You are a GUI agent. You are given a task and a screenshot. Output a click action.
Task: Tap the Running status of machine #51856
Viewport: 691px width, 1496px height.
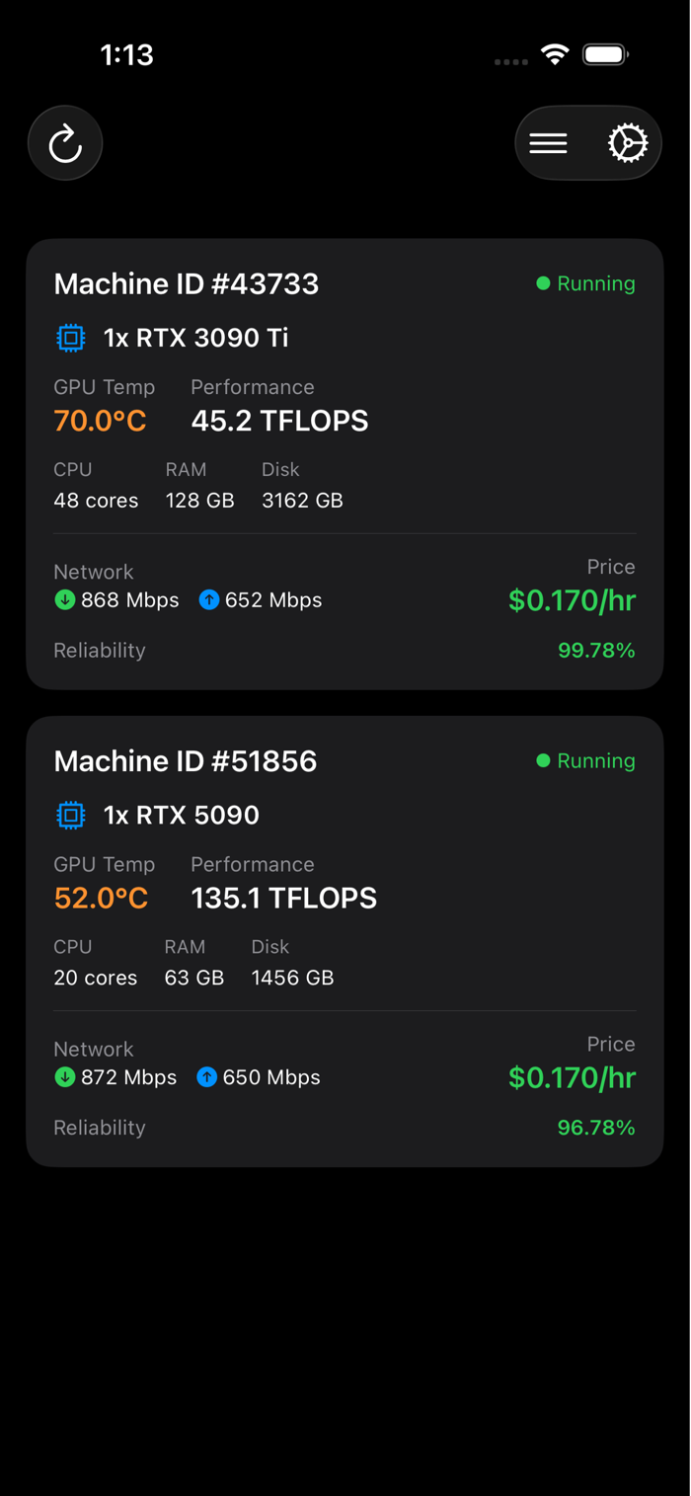coord(585,760)
